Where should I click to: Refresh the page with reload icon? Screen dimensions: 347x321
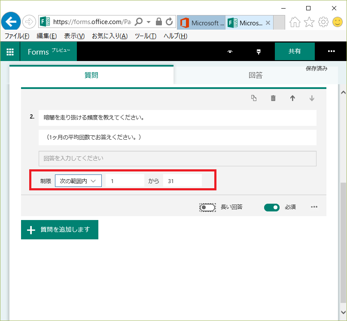(169, 21)
